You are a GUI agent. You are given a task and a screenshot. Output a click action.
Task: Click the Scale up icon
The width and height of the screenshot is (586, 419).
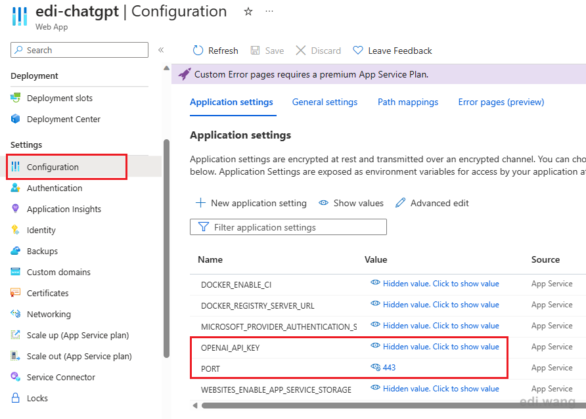click(x=15, y=334)
